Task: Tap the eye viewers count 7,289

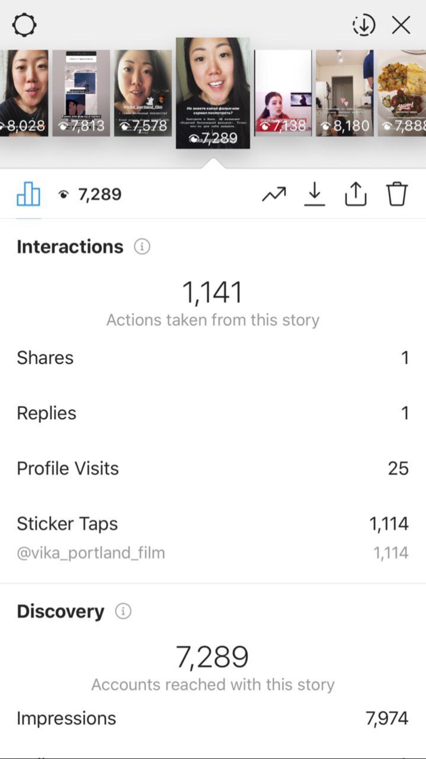Action: [90, 194]
